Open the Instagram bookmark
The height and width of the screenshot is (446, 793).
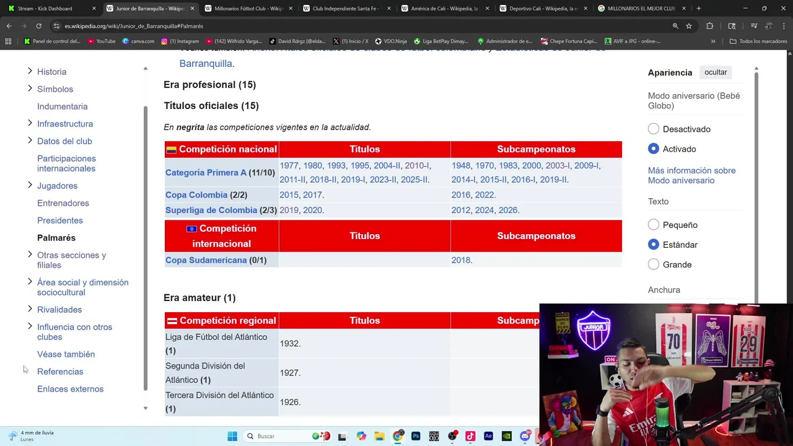[180, 42]
